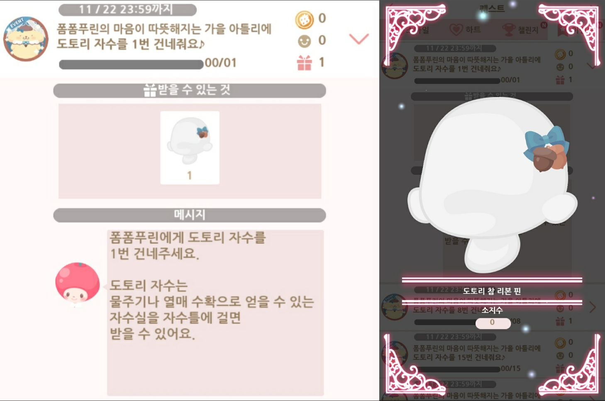Click the 도토리 참 리본 핀 item name
This screenshot has width=605, height=401.
492,291
